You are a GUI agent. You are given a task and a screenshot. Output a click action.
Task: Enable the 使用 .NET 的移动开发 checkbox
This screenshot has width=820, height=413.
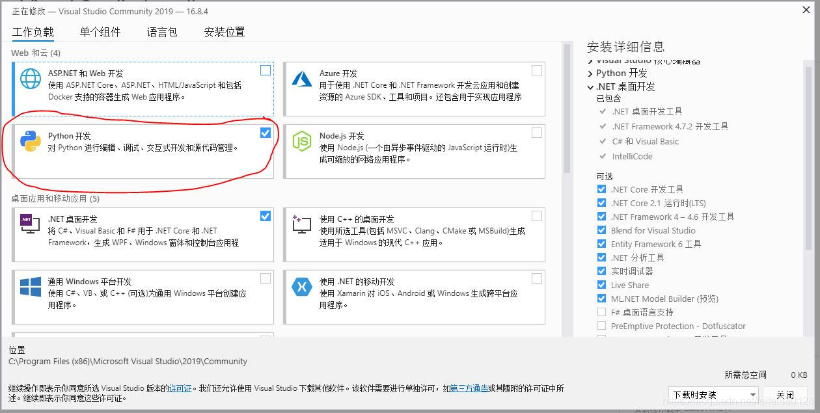click(537, 278)
